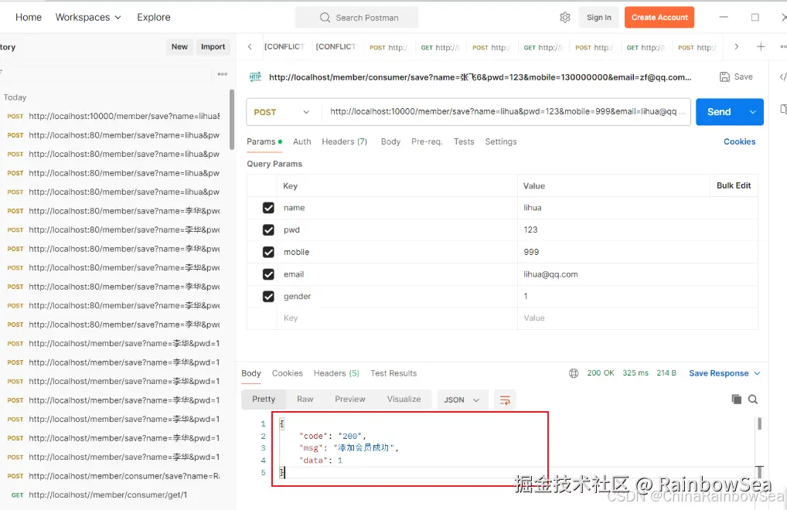Open the request Settings tab
Screen dimensions: 787x510
[500, 141]
